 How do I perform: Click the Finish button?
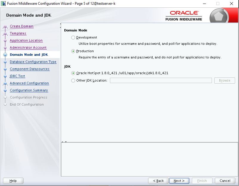pyautogui.click(x=202, y=181)
